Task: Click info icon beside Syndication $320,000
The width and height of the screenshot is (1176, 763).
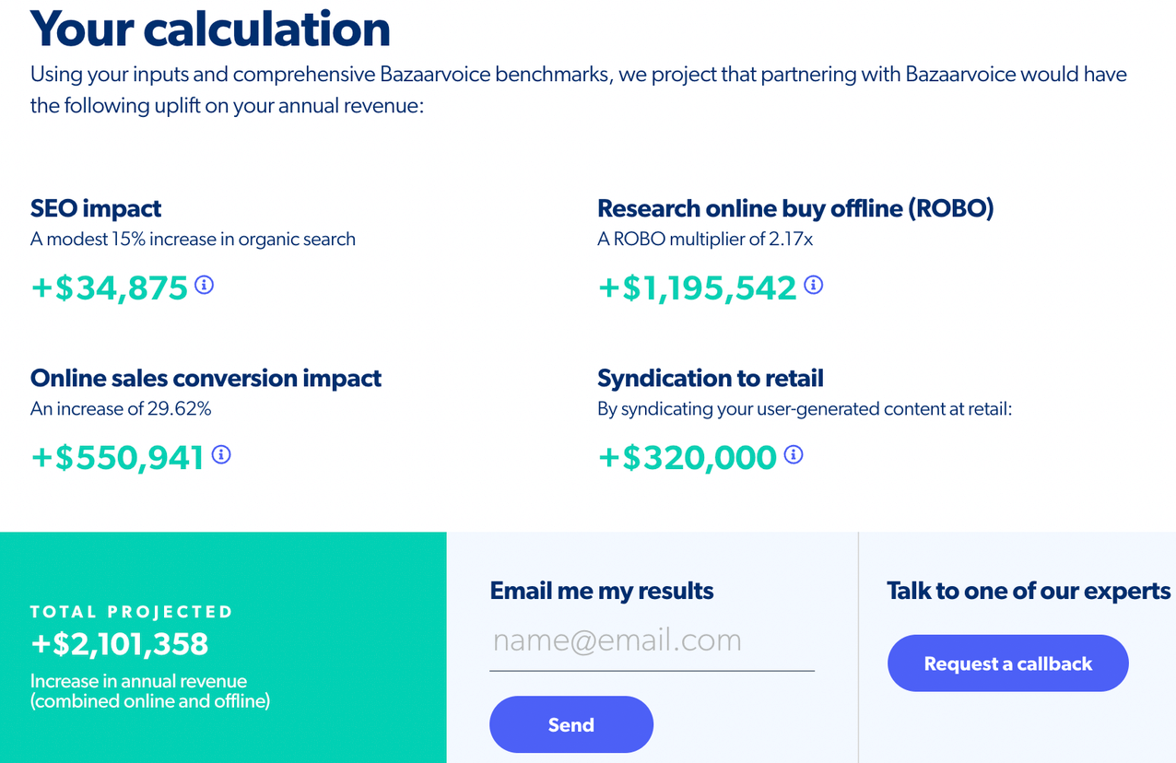Action: point(794,454)
